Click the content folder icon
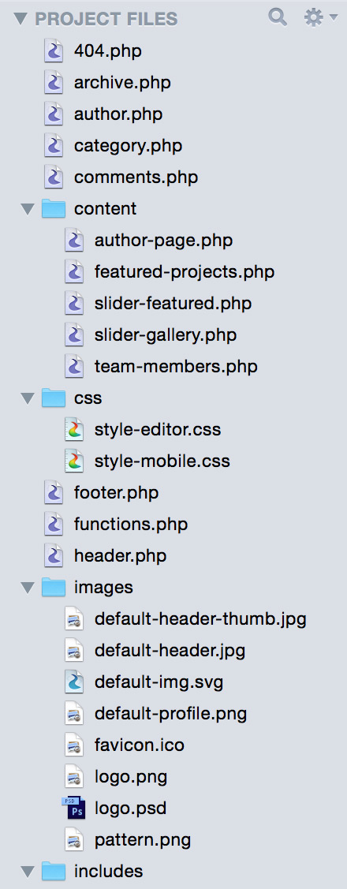Screen dimensions: 347x889 pos(54,208)
